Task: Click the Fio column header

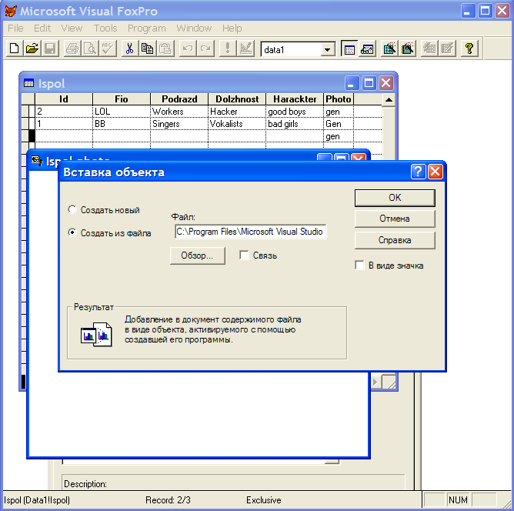Action: [122, 99]
